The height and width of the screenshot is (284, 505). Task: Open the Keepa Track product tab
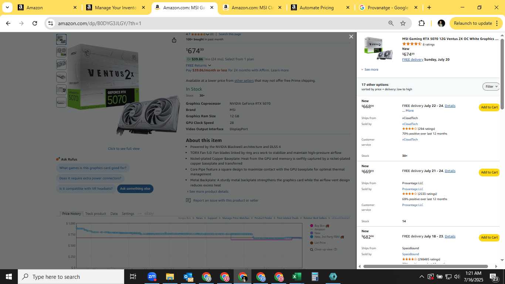pyautogui.click(x=95, y=214)
